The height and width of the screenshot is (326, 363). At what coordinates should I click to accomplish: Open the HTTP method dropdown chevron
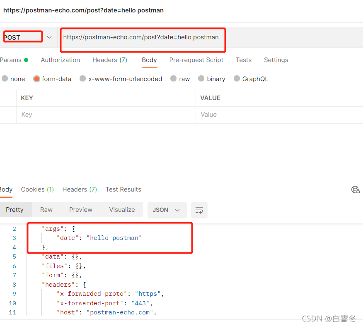pos(49,37)
